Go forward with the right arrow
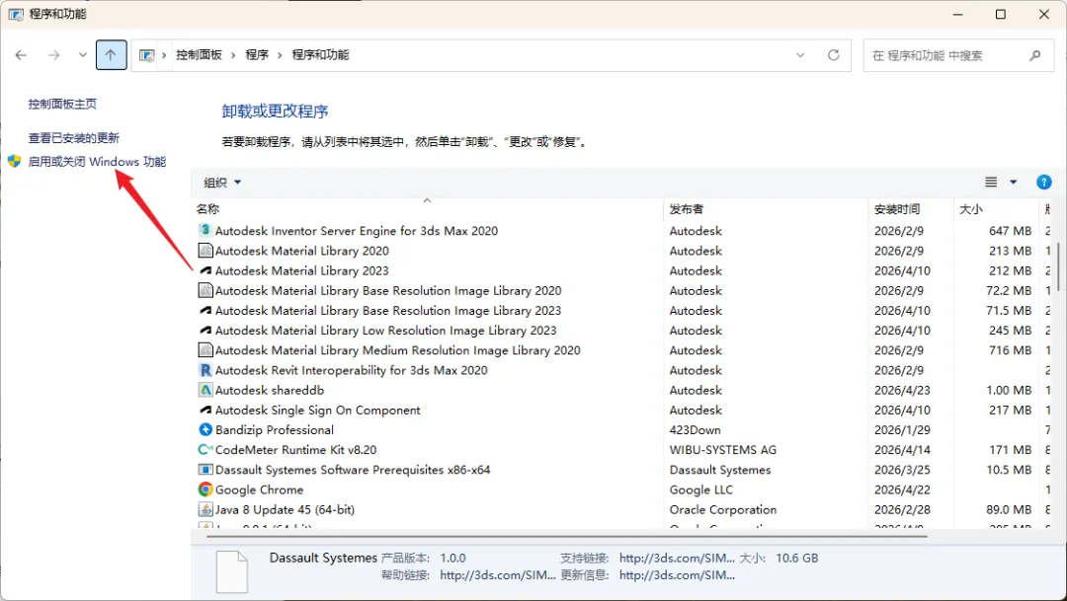This screenshot has height=601, width=1067. click(x=54, y=55)
